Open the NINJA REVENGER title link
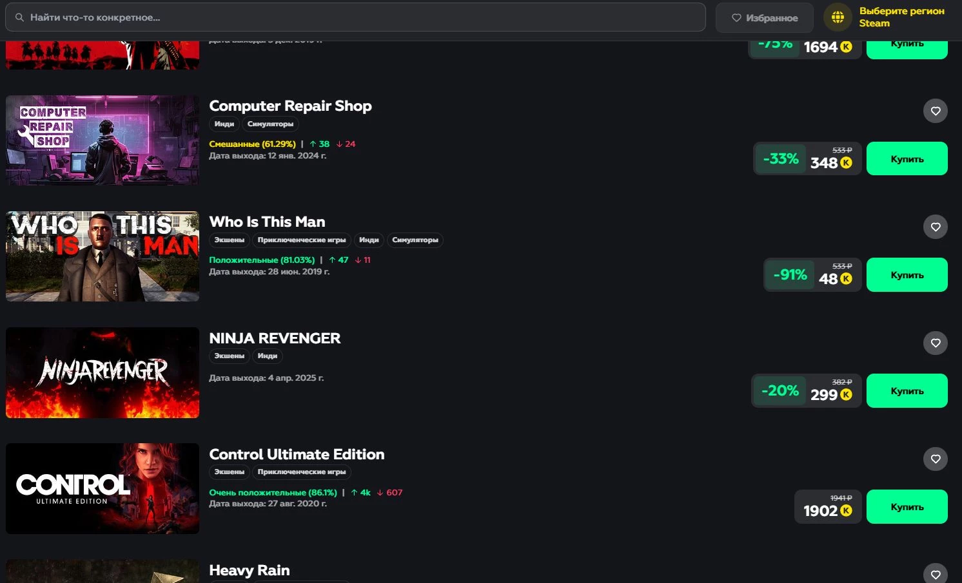Viewport: 962px width, 583px height. pos(275,338)
